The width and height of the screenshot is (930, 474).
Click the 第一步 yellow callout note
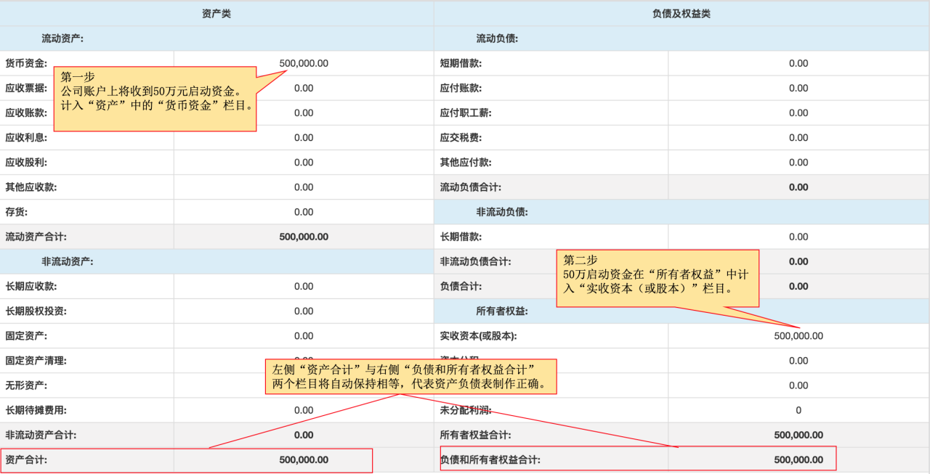pyautogui.click(x=155, y=99)
